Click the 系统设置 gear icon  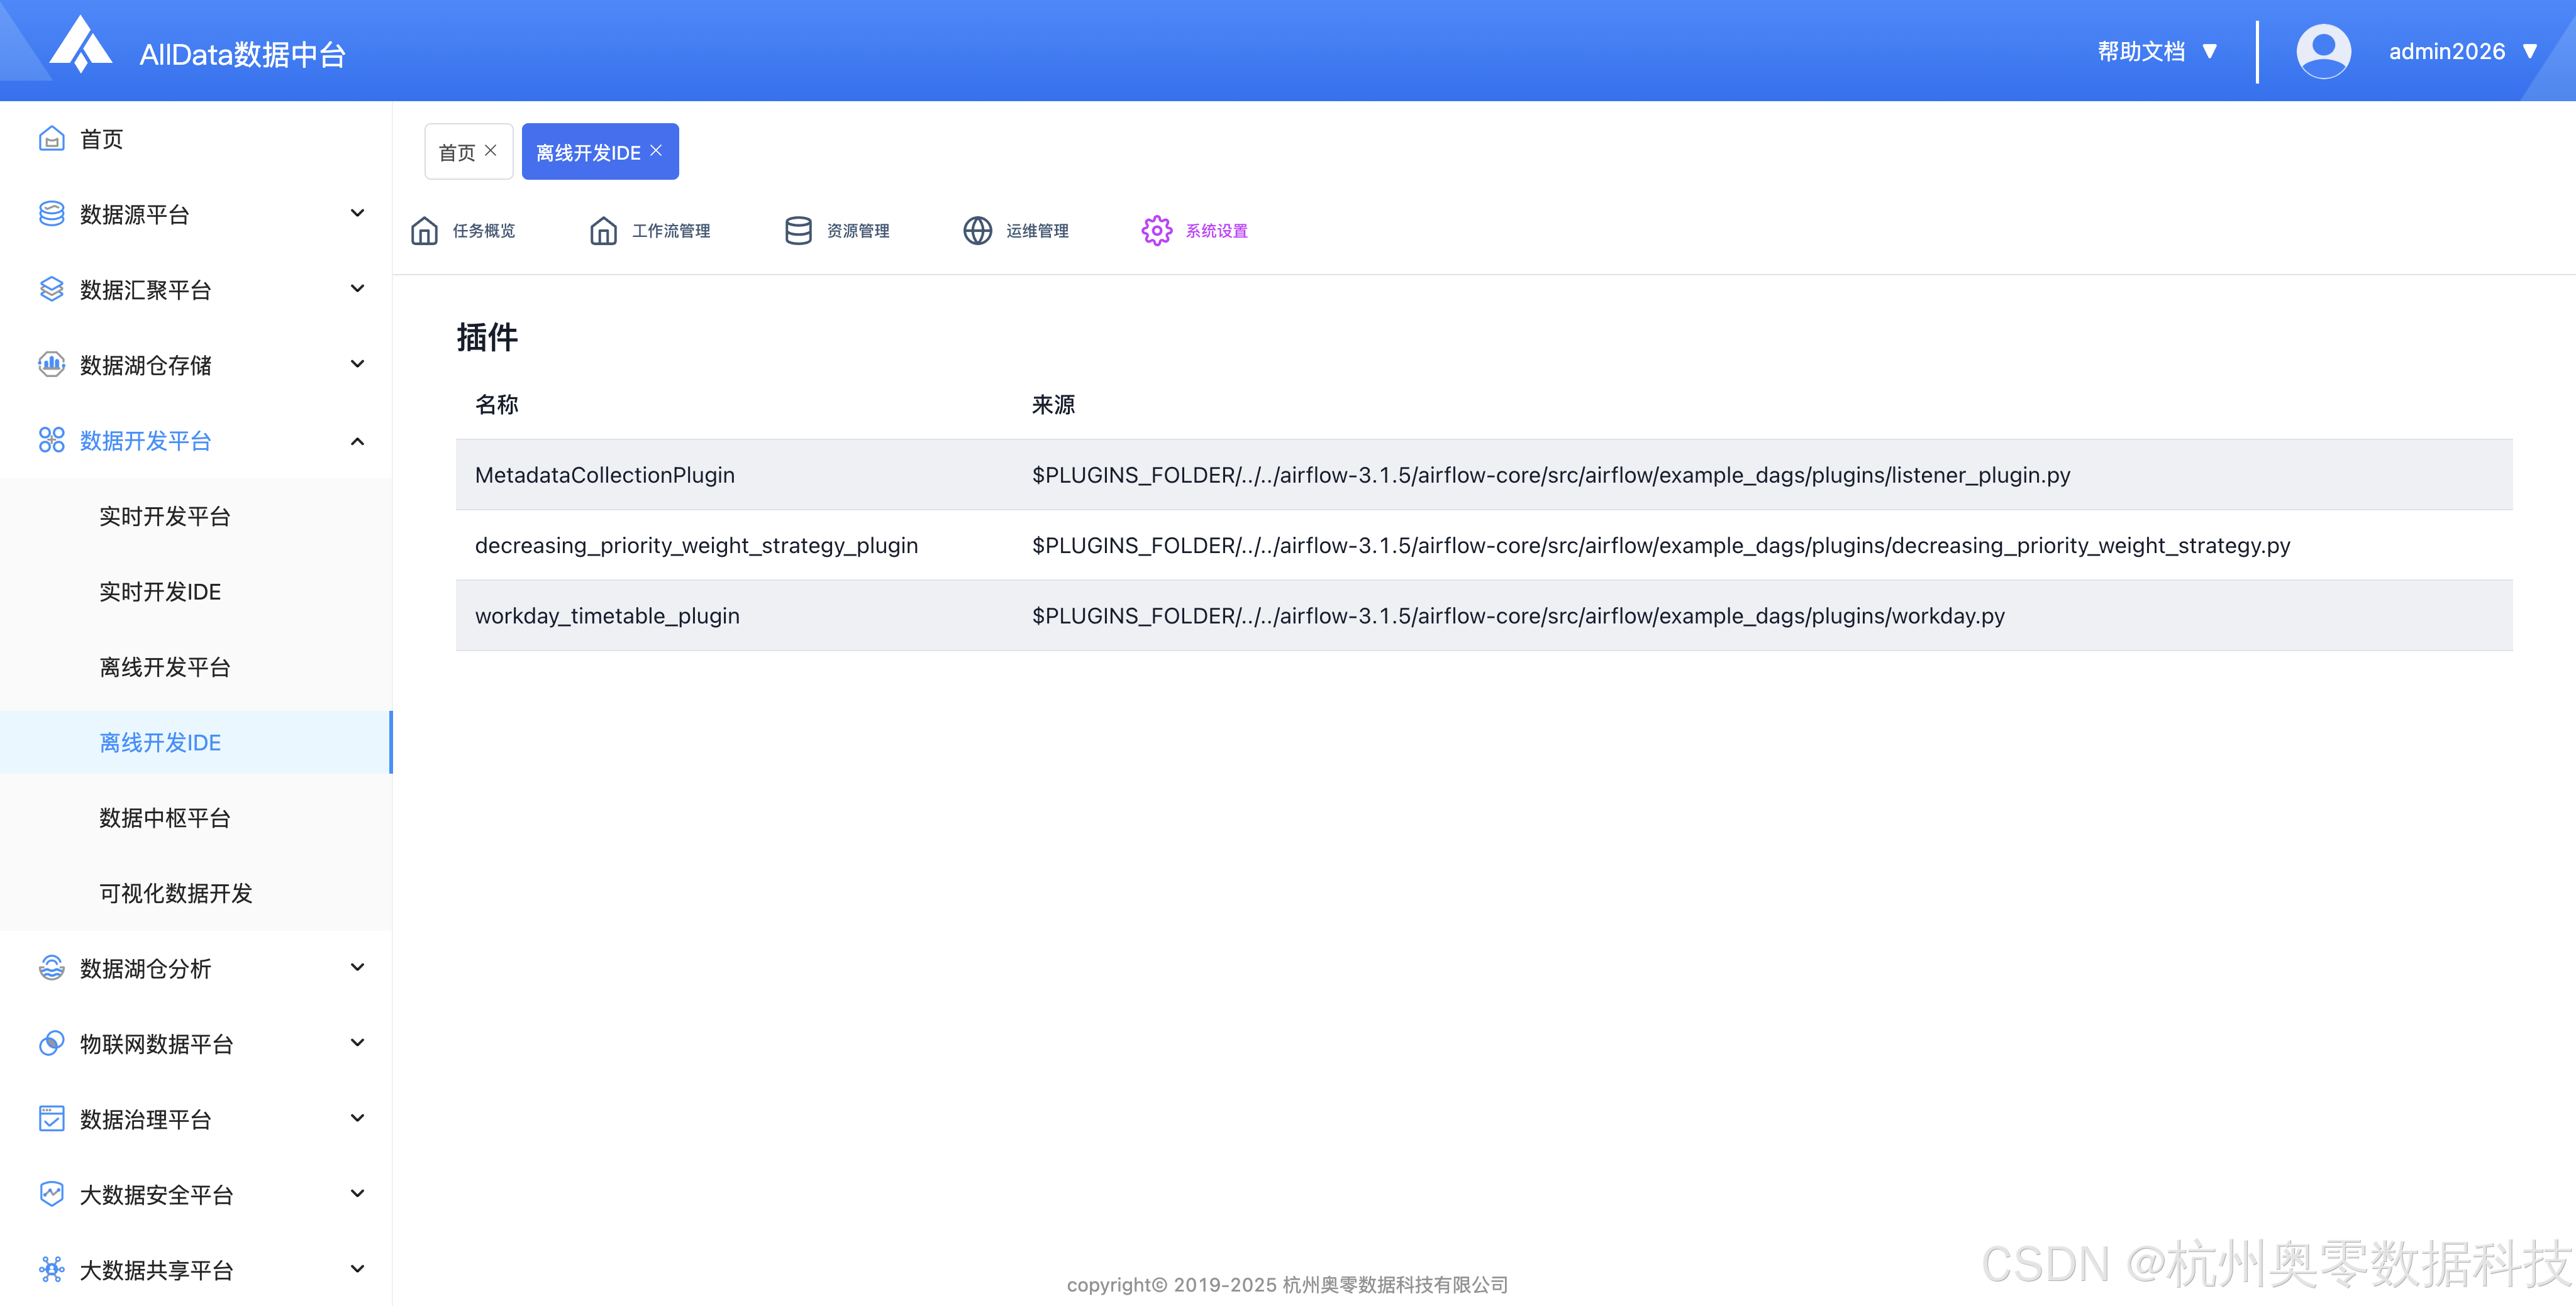pos(1156,231)
